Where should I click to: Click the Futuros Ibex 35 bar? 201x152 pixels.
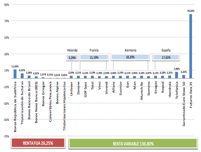[x=191, y=46]
